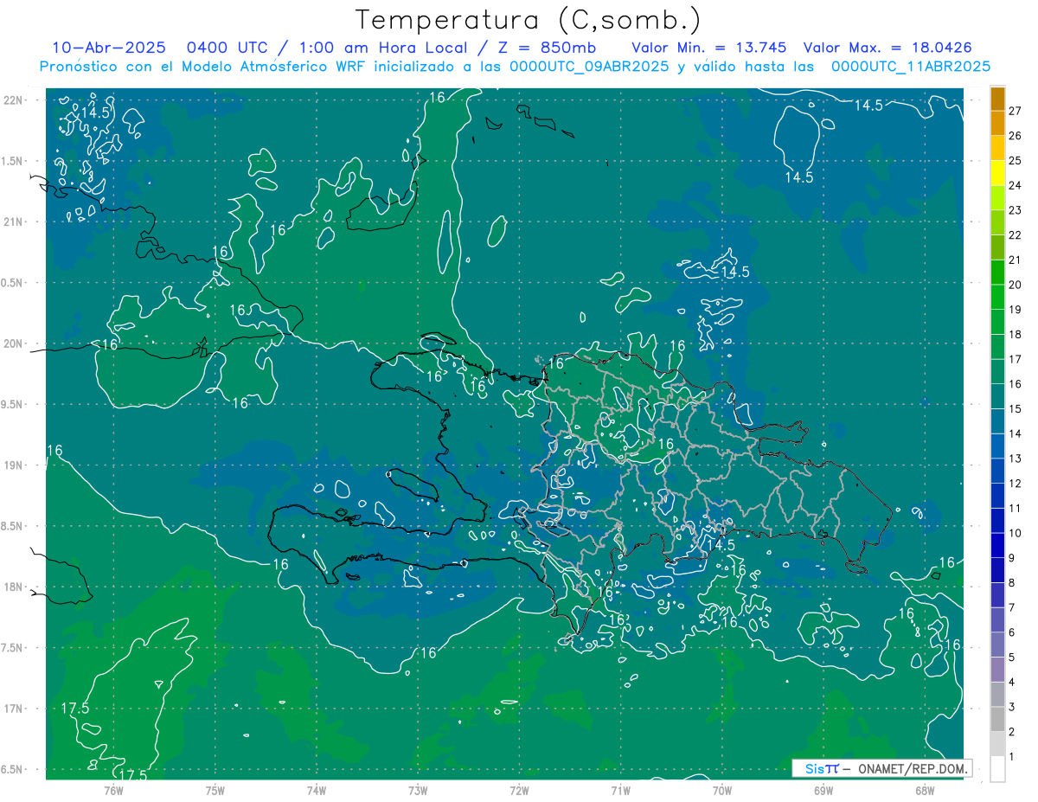This screenshot has width=1038, height=802.
Task: Click the "19N" latitude axis label
Action: tap(15, 465)
